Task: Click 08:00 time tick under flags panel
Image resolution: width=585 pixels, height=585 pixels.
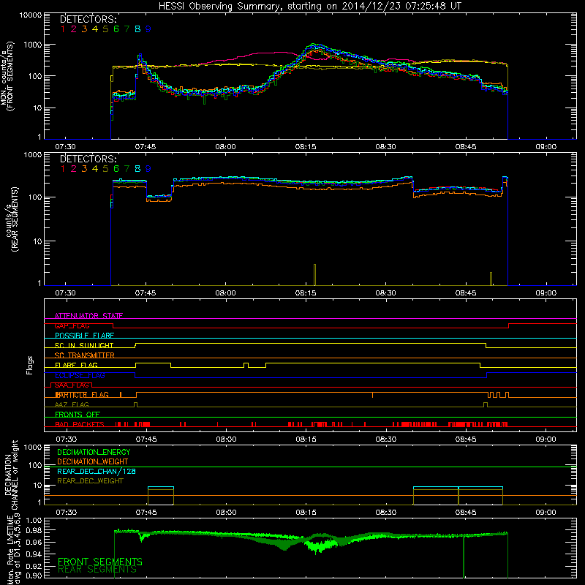Action: [226, 439]
